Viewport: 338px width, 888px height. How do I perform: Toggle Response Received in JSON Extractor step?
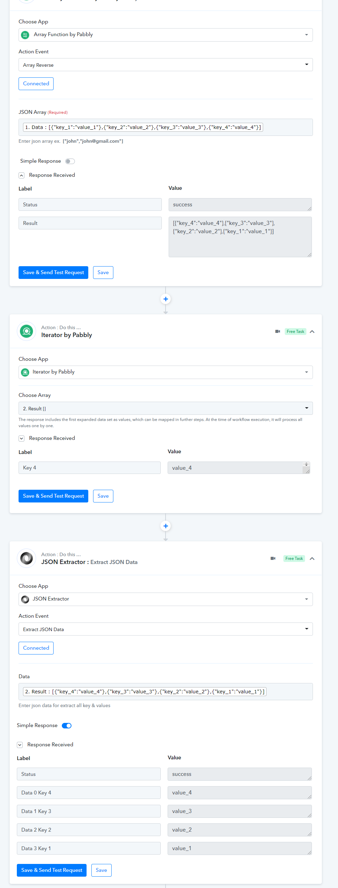tap(20, 745)
